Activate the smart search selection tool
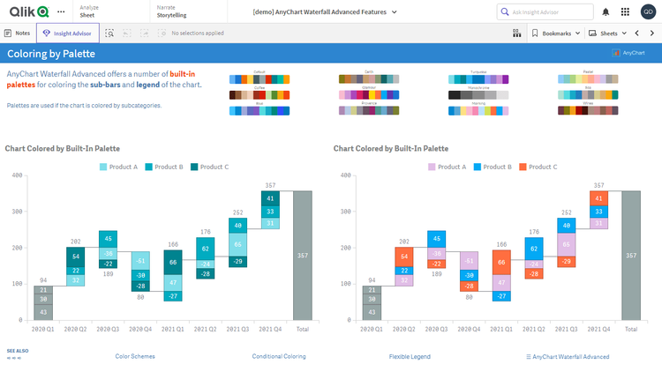Image resolution: width=662 pixels, height=372 pixels. (x=109, y=33)
